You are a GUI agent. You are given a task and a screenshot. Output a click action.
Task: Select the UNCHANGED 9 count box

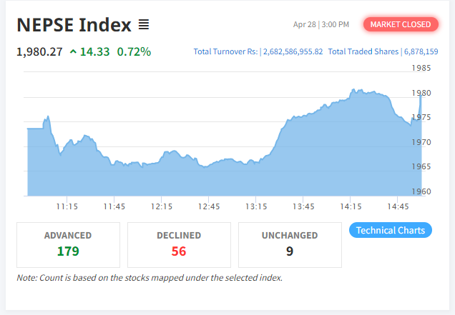pyautogui.click(x=290, y=245)
